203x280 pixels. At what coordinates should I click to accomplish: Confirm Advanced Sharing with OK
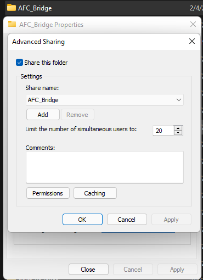click(82, 220)
